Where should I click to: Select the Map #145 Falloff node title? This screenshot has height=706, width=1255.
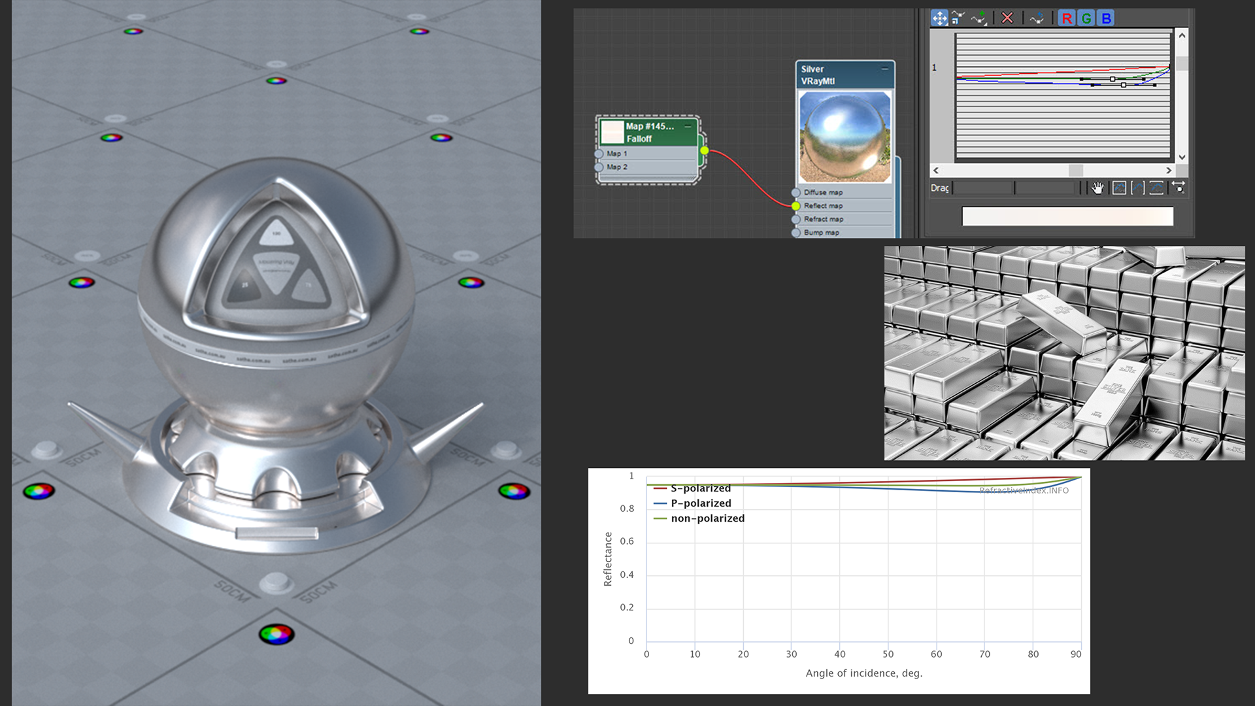tap(650, 132)
